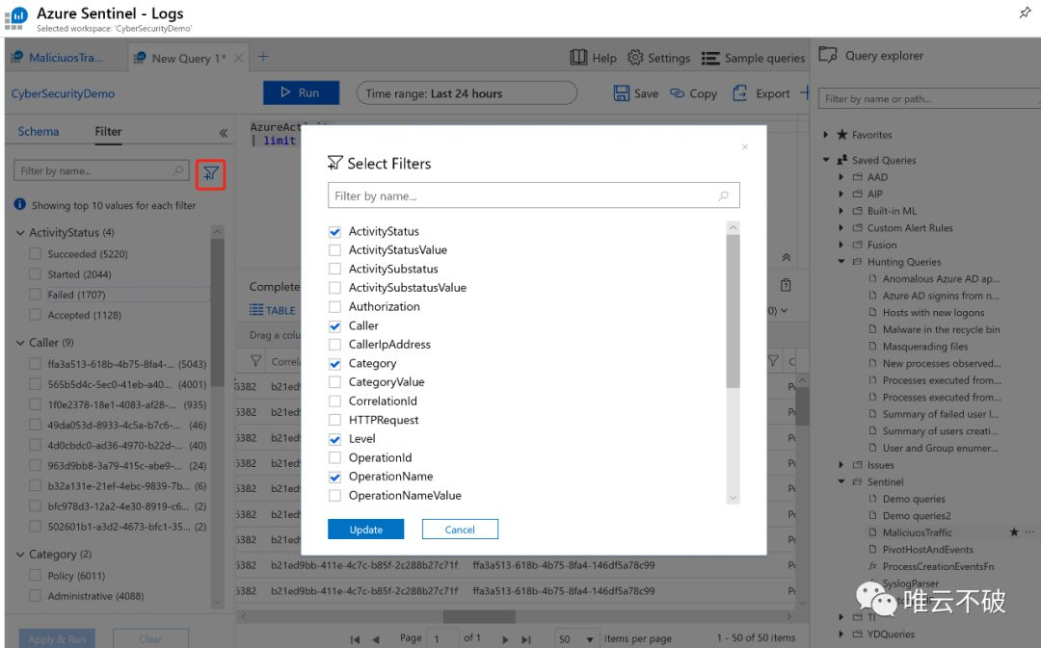Click the Cancel button
Image resolution: width=1041 pixels, height=648 pixels.
pyautogui.click(x=460, y=530)
